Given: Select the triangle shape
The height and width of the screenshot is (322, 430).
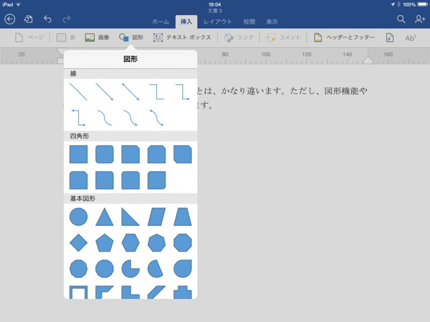Looking at the screenshot, I should click(x=104, y=216).
